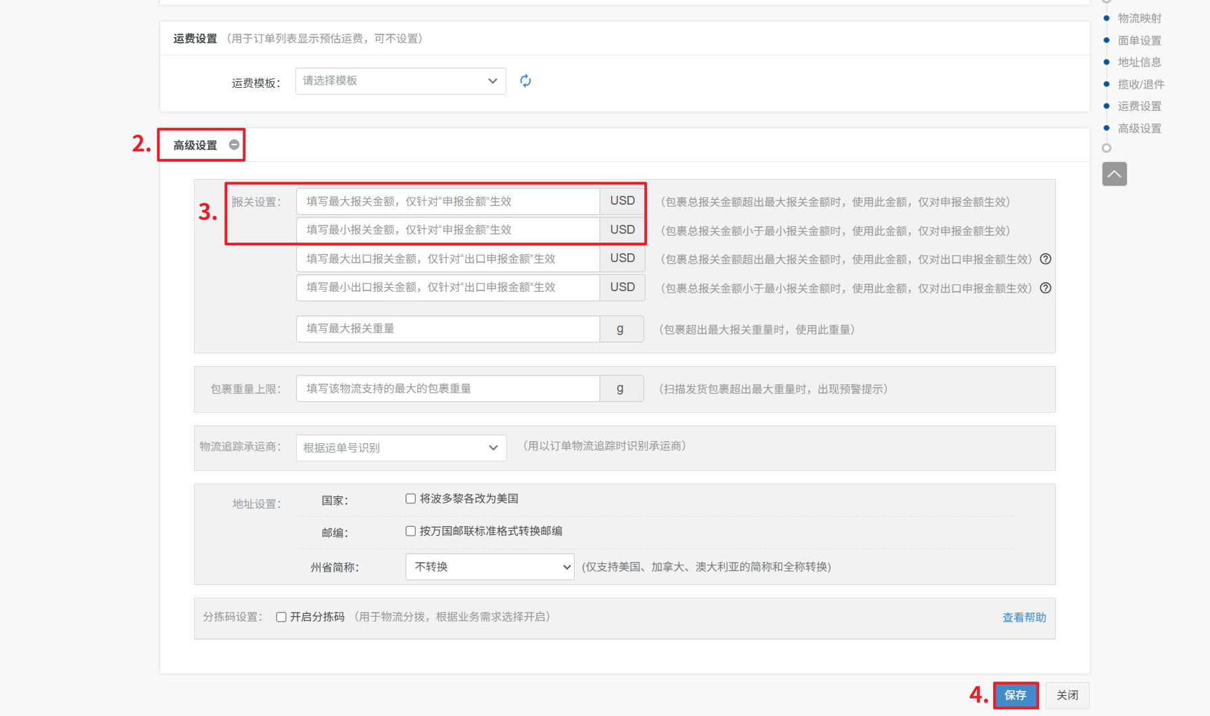
Task: Jump to 物流映射 in side navigation
Action: pos(1139,18)
